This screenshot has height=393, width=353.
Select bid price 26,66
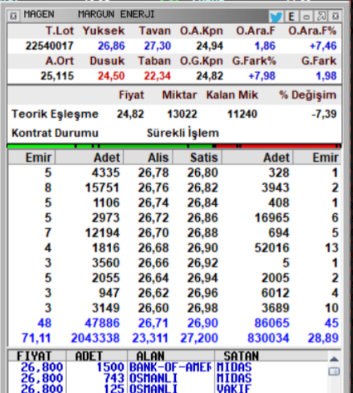pyautogui.click(x=153, y=263)
